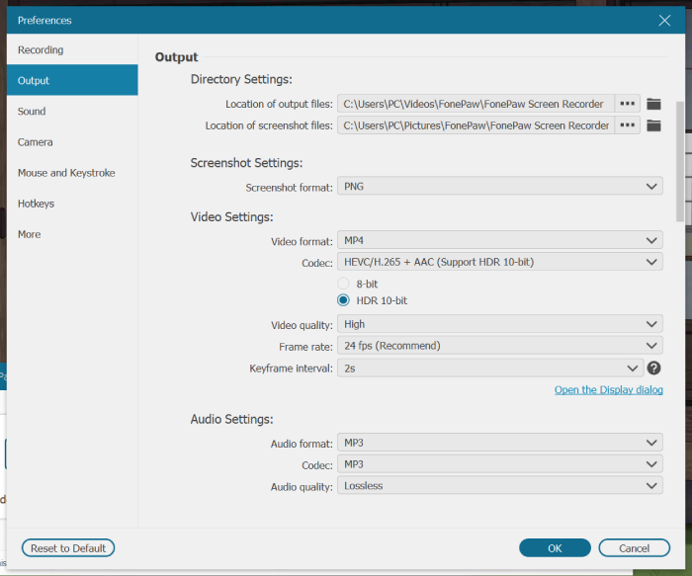692x576 pixels.
Task: Open the video Codec HEVC/H.265 dropdown
Action: coord(500,262)
